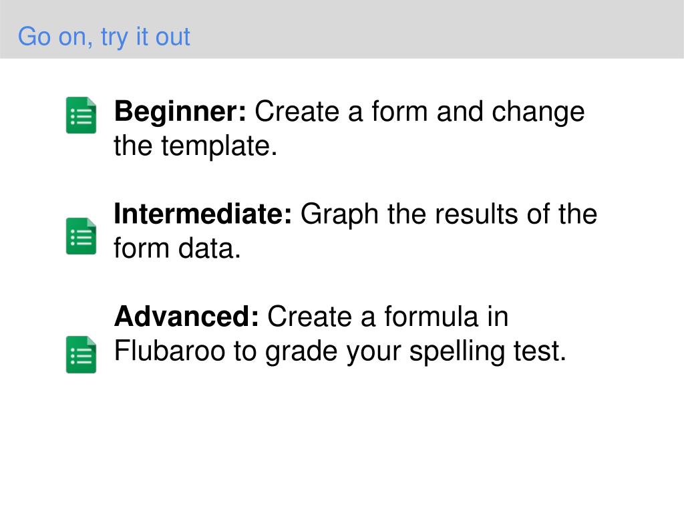
Task: Click the bold 'Advanced:' label
Action: (x=187, y=317)
